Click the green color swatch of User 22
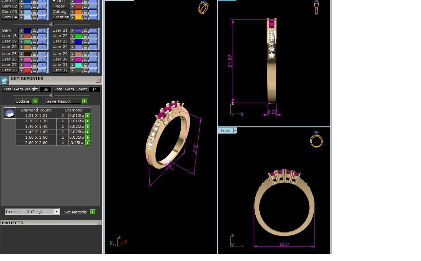This screenshot has height=261, width=421. pyautogui.click(x=78, y=36)
